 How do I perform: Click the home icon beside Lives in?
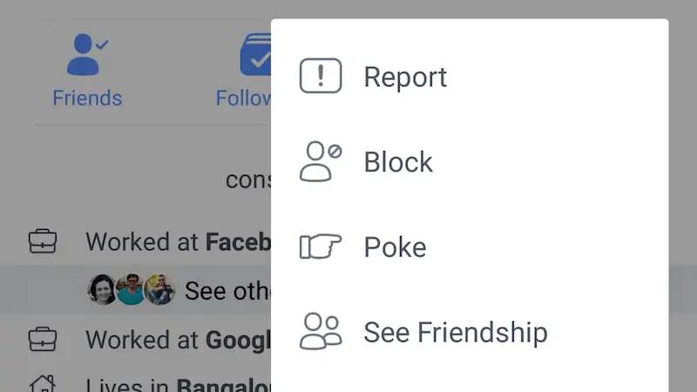(x=43, y=383)
